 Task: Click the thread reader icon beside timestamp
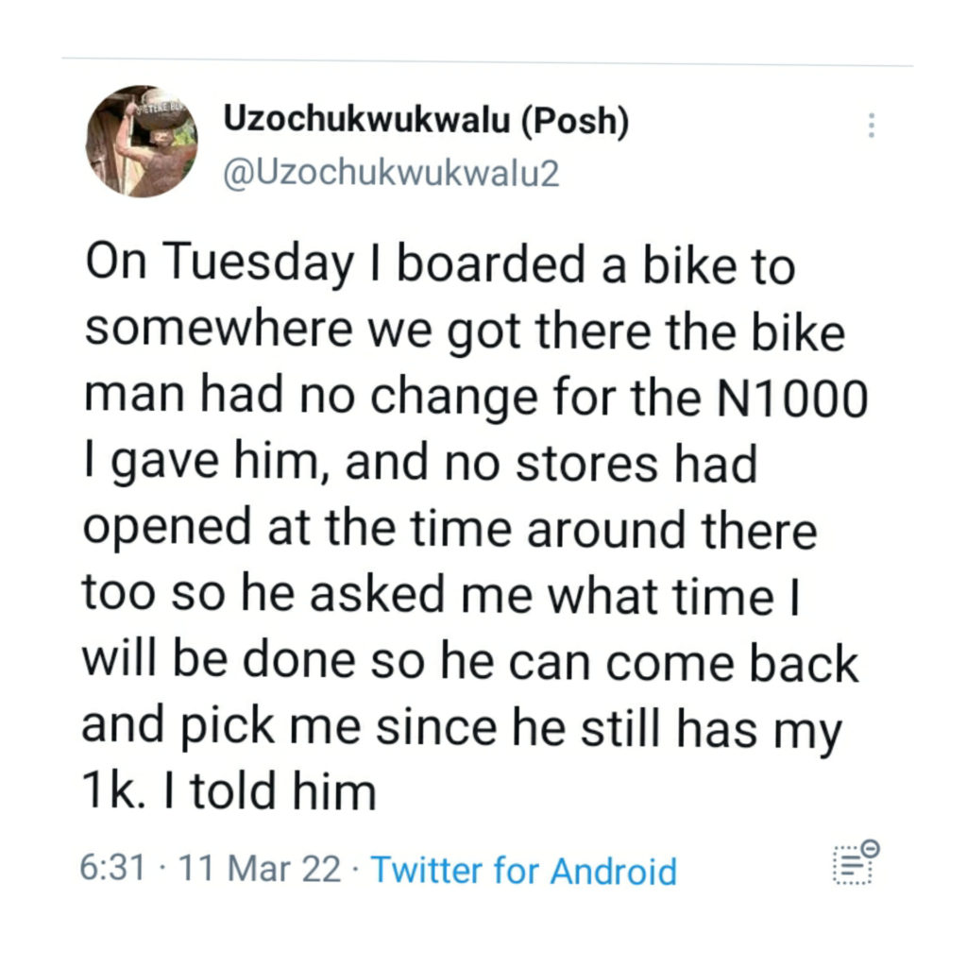pos(857,862)
